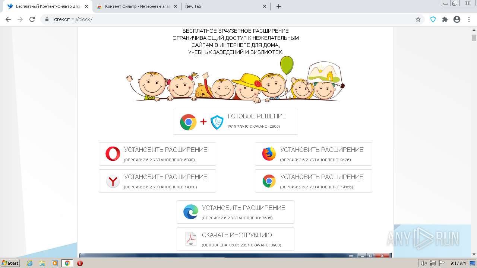Click СКАЧАТЬ ИНСТРУКЦИЮ download button

(x=236, y=239)
